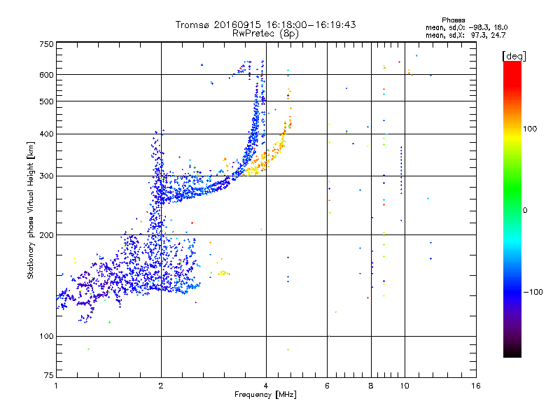Click the colorbar tick label '100'
The image size is (560, 420).
[530, 129]
